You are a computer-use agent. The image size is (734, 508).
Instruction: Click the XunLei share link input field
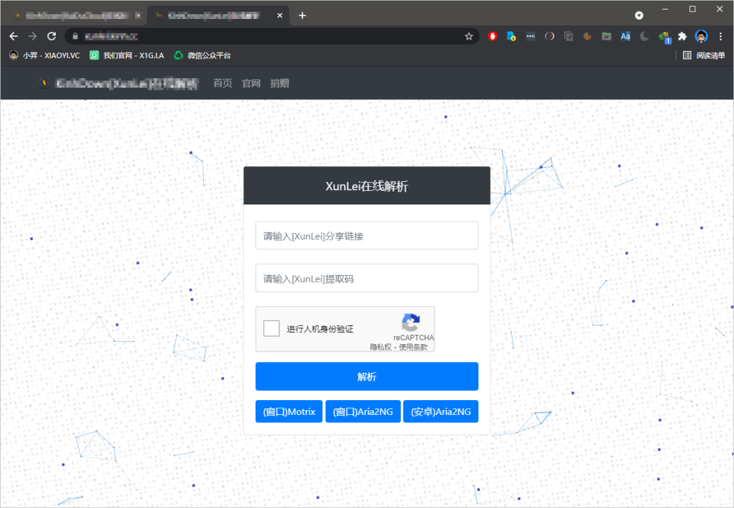click(x=366, y=235)
